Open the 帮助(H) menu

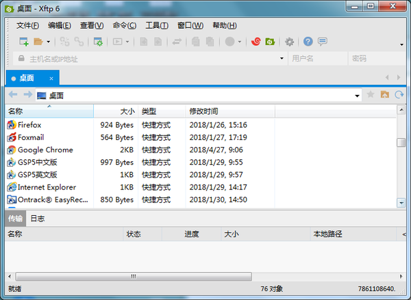click(225, 26)
